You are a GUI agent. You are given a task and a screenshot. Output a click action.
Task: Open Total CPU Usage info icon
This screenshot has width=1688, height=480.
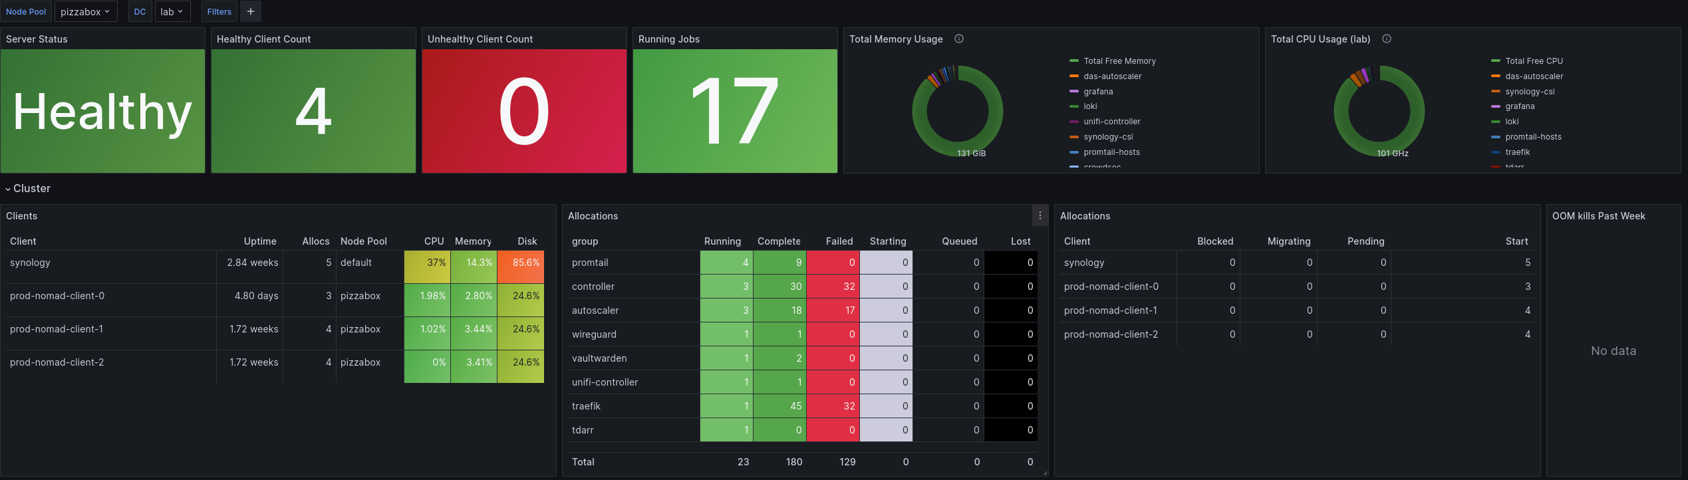click(x=1387, y=39)
